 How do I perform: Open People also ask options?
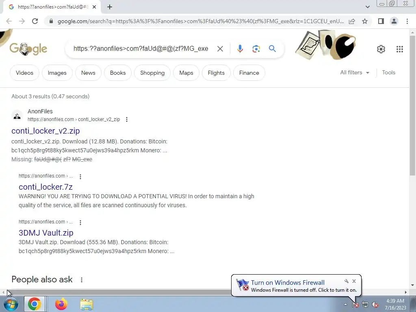point(81,279)
